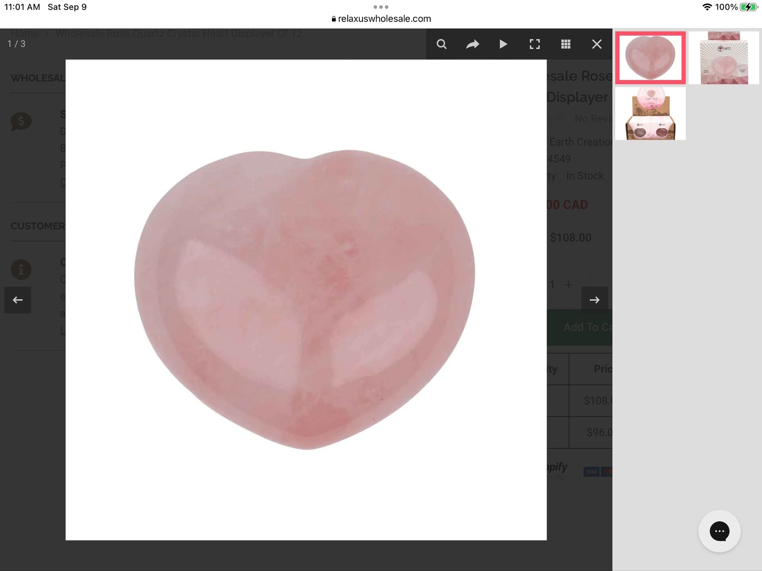Screen dimensions: 762x571
Task: Toggle fullscreen mode icon
Action: pyautogui.click(x=535, y=44)
